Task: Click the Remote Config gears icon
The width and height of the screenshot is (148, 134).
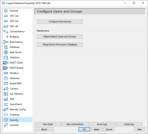Action: tap(6, 110)
